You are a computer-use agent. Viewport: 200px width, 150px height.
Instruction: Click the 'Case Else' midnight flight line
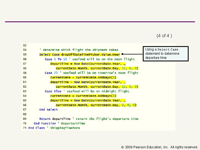(87, 91)
